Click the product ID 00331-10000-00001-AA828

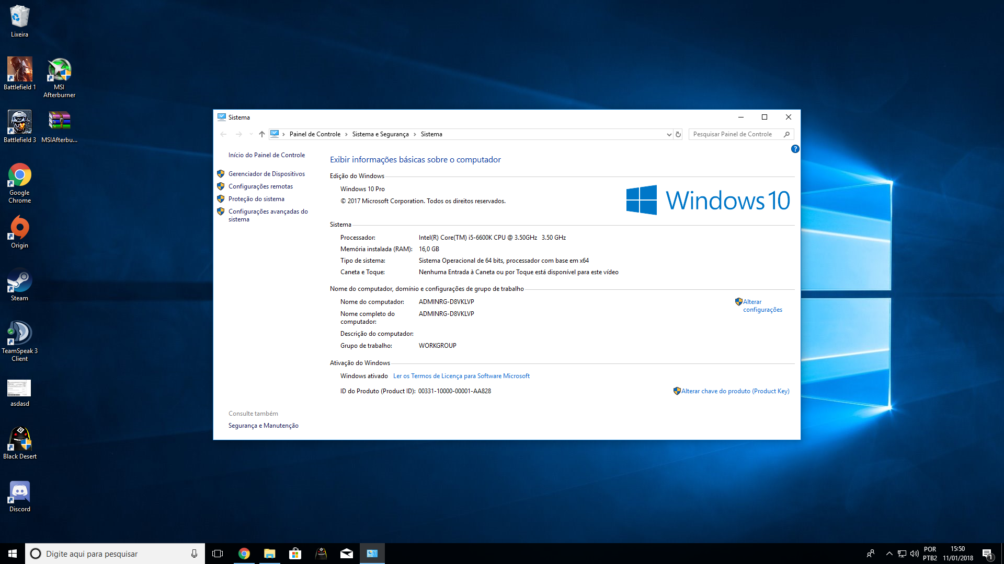454,391
